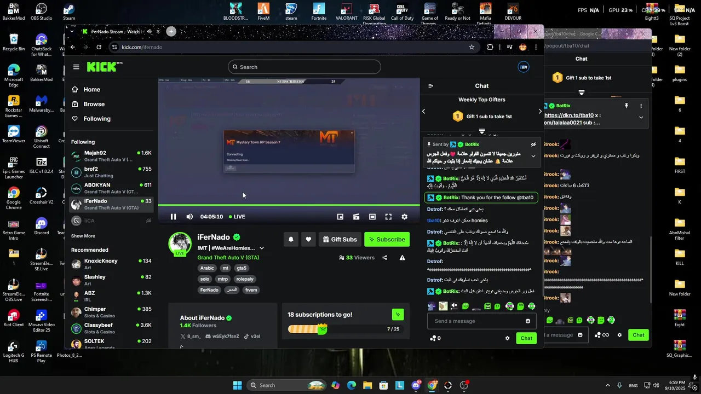Open Grand Theft Auto V category link
The width and height of the screenshot is (701, 394).
tap(228, 257)
